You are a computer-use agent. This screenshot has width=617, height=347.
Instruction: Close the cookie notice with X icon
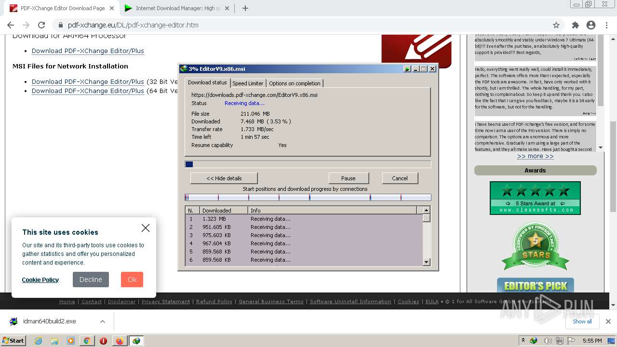pos(146,228)
